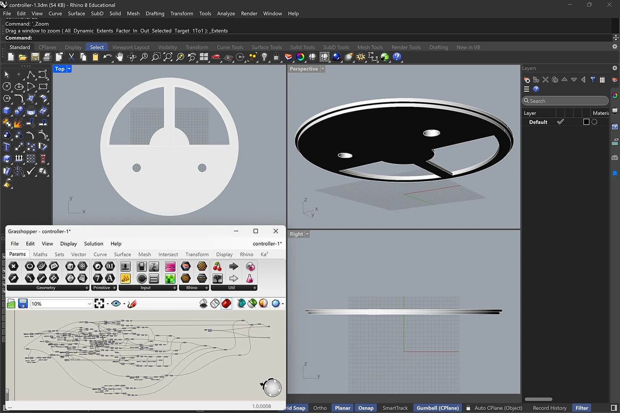This screenshot has height=413, width=620.
Task: Toggle Record History in the status bar
Action: [x=549, y=408]
